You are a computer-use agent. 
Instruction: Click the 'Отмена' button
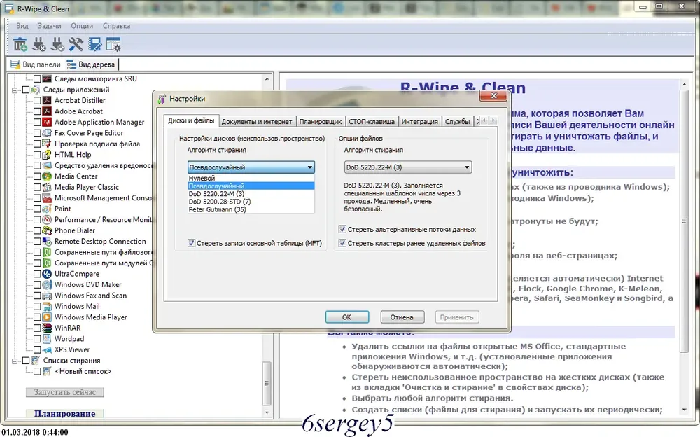coord(402,317)
